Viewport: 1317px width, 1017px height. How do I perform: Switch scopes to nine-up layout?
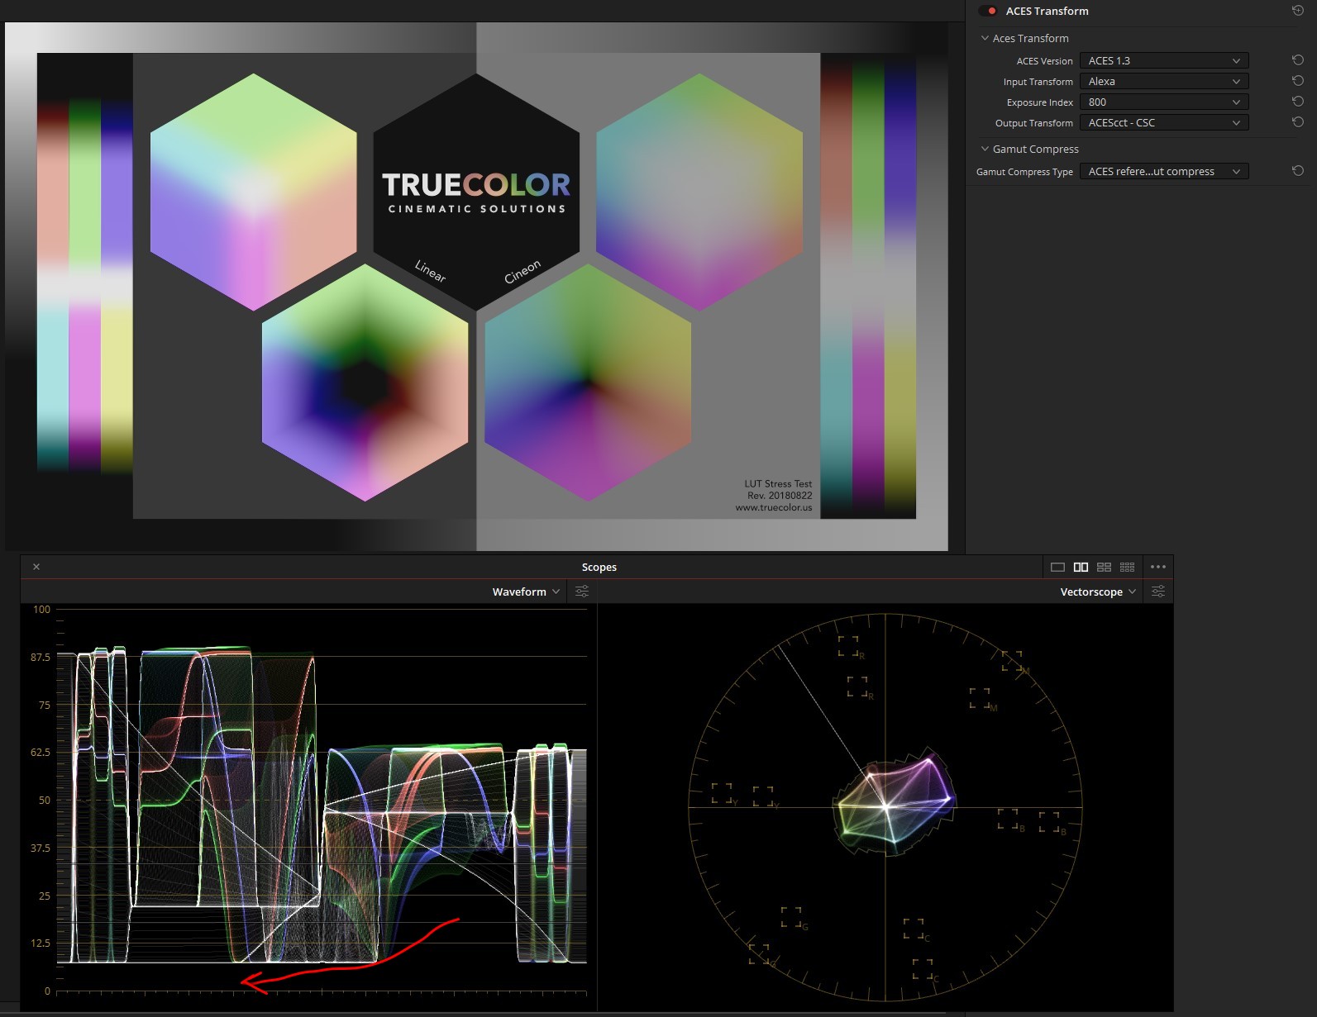coord(1127,567)
